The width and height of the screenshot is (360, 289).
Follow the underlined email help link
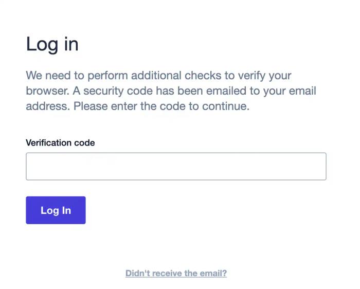tap(176, 273)
